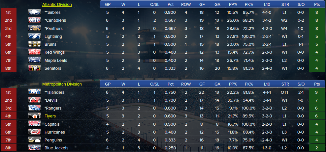Click the Canadiens team logo

34,20
